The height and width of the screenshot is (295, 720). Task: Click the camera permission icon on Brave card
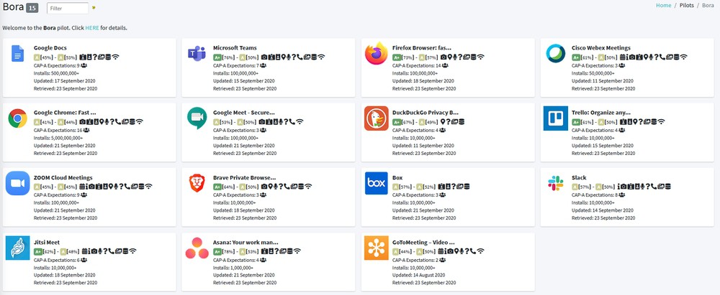click(264, 187)
